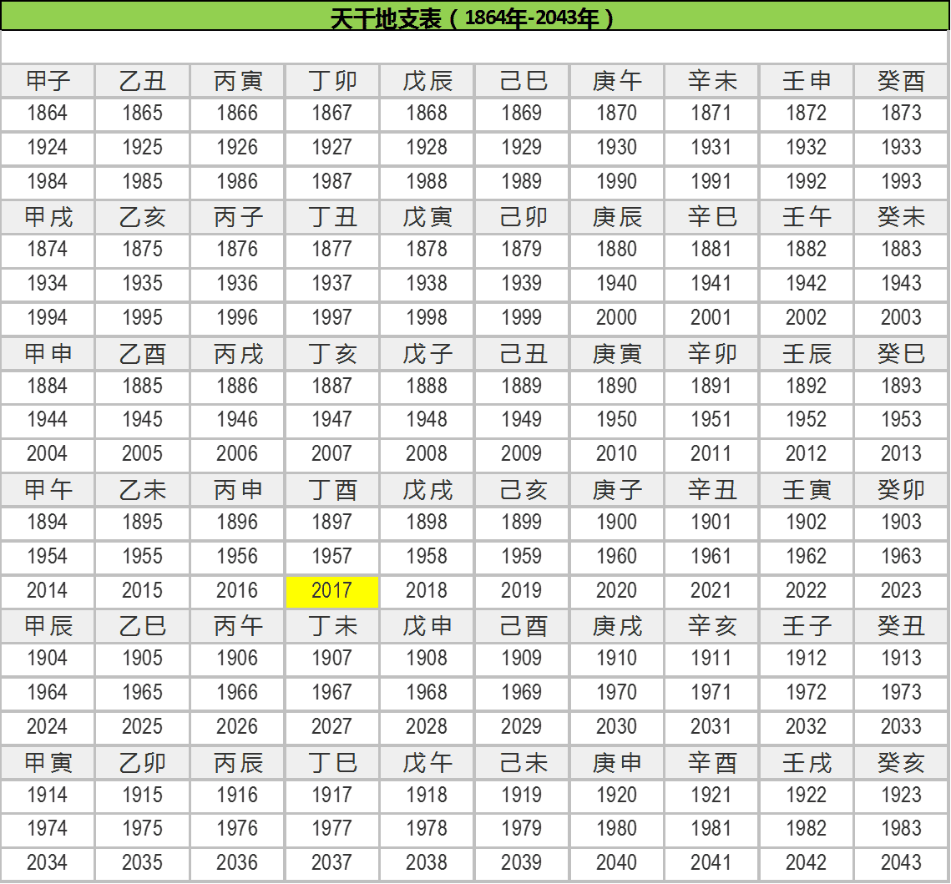Select the 乙巳 header cell
The height and width of the screenshot is (884, 951).
[142, 626]
